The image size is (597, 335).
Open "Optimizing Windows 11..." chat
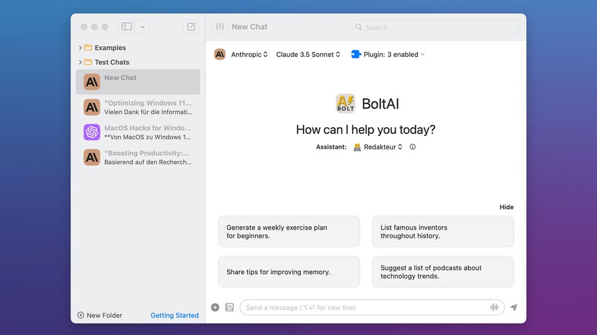tap(138, 107)
